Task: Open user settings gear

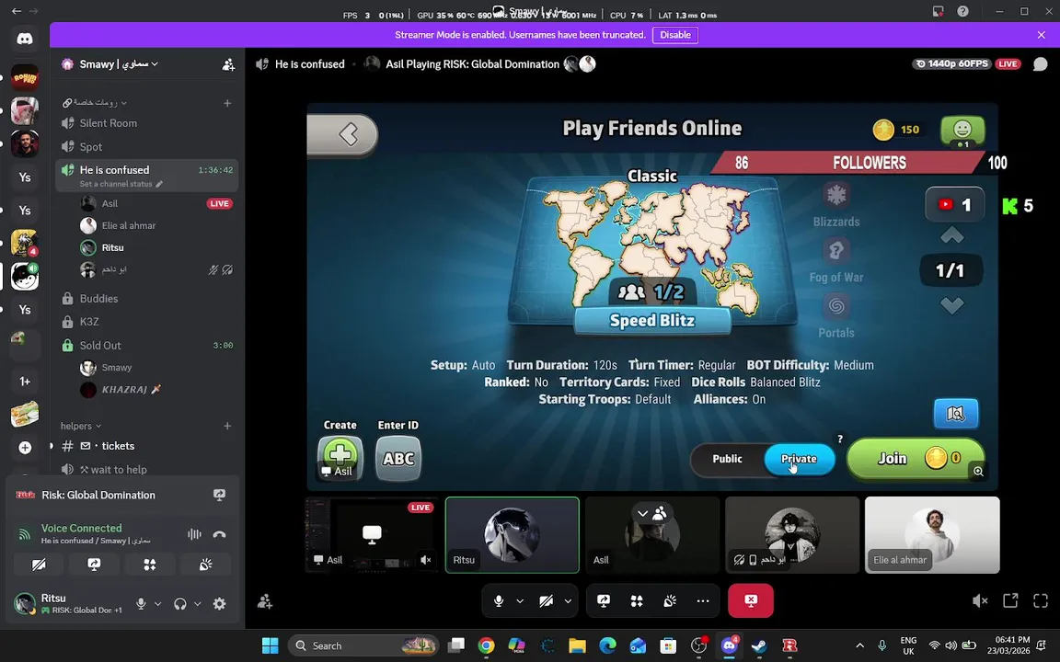Action: coord(220,604)
